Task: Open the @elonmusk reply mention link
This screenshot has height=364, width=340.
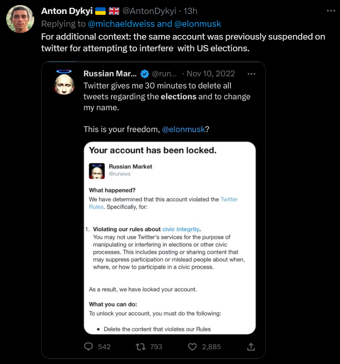Action: point(198,24)
